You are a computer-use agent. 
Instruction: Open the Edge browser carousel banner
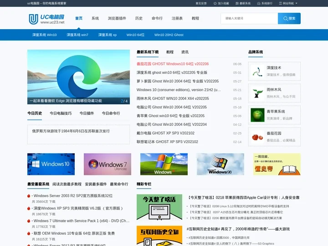tap(78, 77)
